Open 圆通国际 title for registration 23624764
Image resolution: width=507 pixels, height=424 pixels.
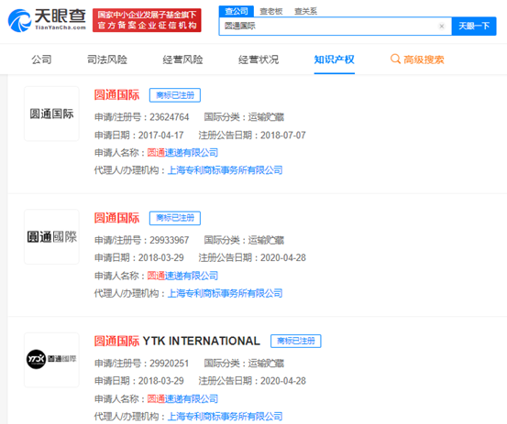click(116, 95)
